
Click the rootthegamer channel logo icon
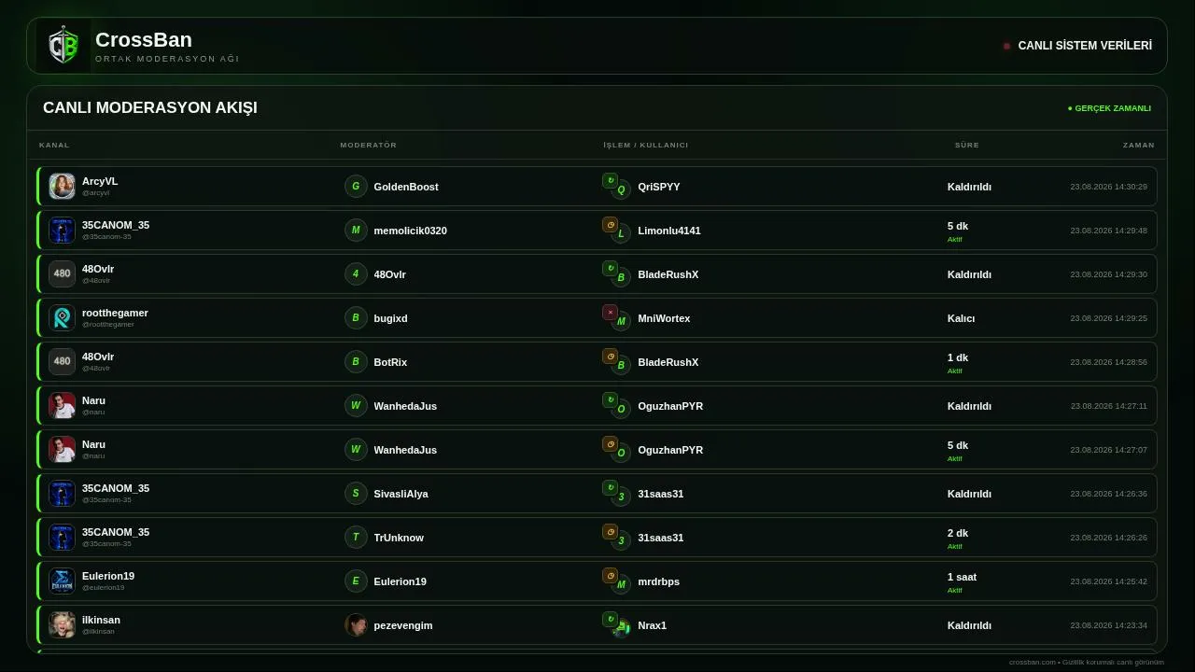(x=62, y=317)
